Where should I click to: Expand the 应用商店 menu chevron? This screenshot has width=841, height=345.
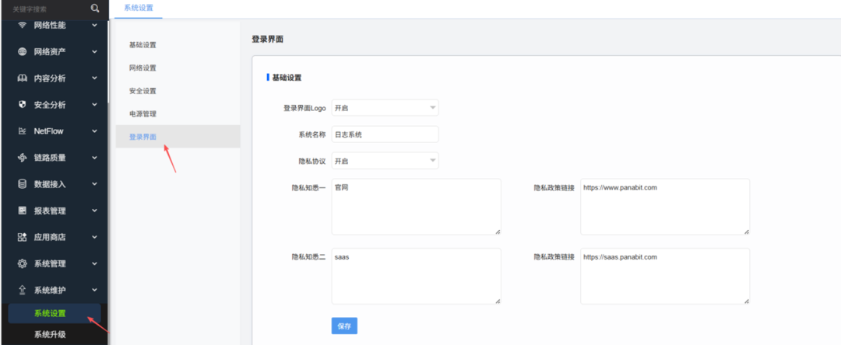pos(94,236)
